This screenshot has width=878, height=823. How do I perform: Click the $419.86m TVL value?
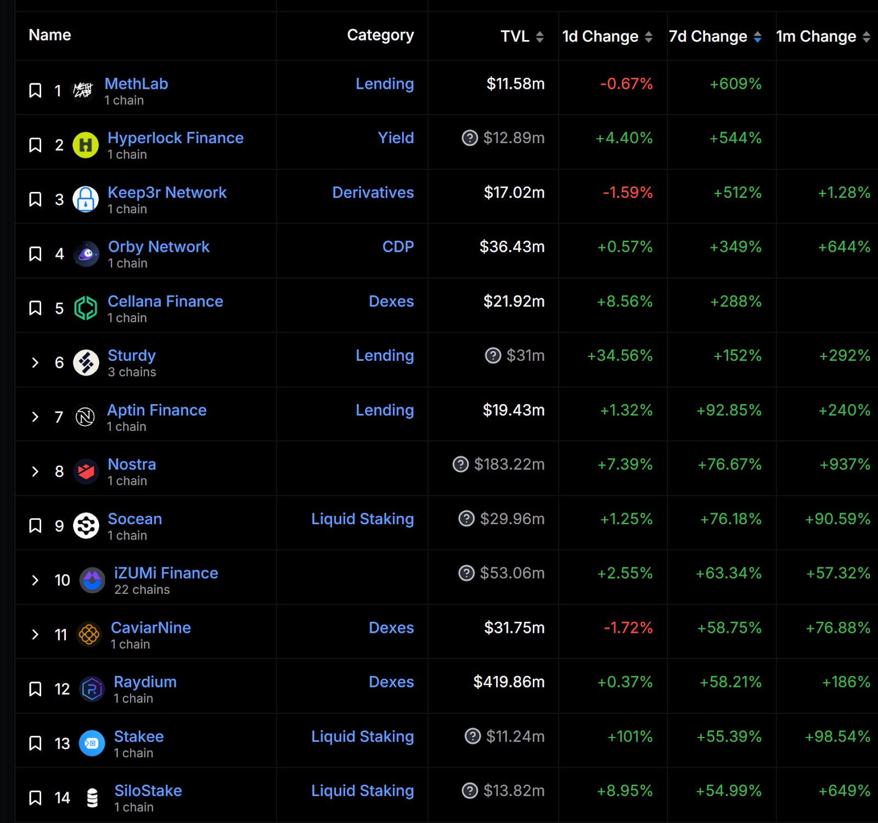pyautogui.click(x=509, y=682)
